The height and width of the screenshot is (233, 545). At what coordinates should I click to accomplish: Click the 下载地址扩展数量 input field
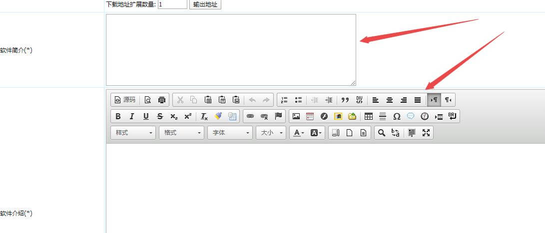(172, 4)
